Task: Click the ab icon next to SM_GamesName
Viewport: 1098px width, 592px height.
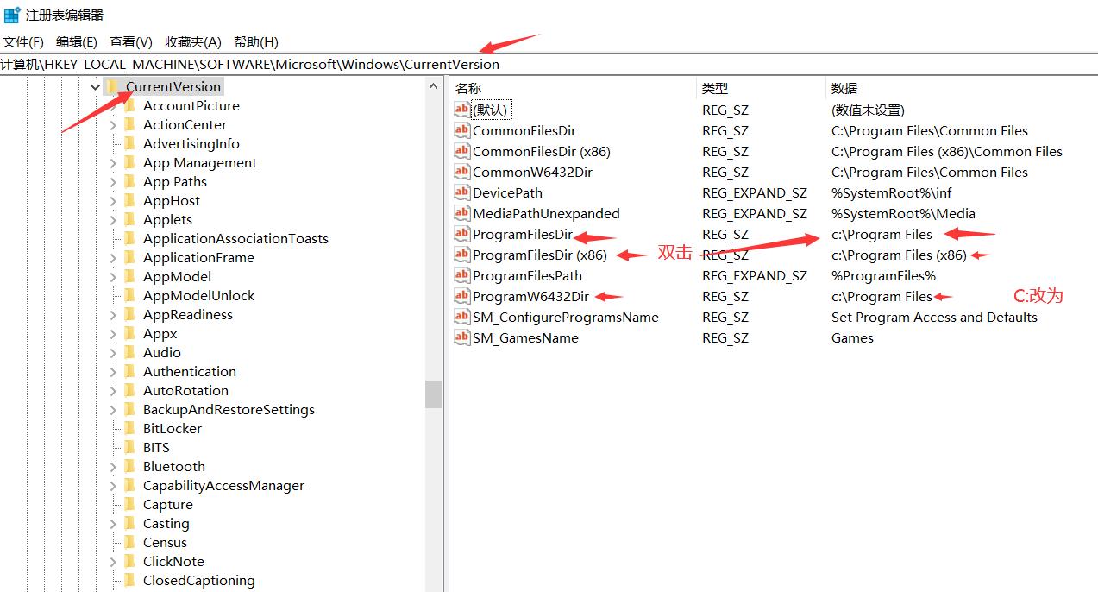Action: click(462, 337)
